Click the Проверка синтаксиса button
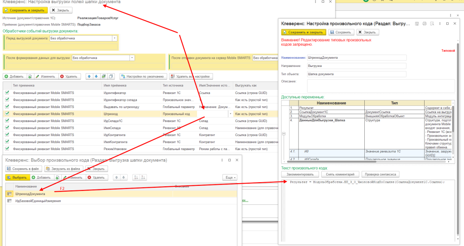The width and height of the screenshot is (464, 246). 380,174
